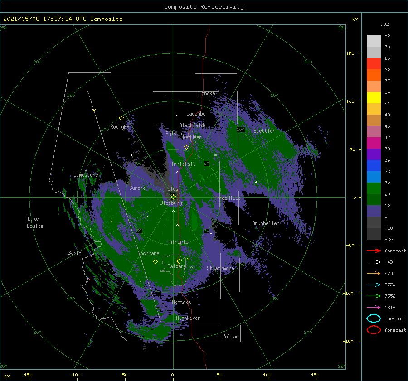This screenshot has width=408, height=381.
Task: Select the bright green 20–30 dBZ swatch
Action: [x=374, y=188]
